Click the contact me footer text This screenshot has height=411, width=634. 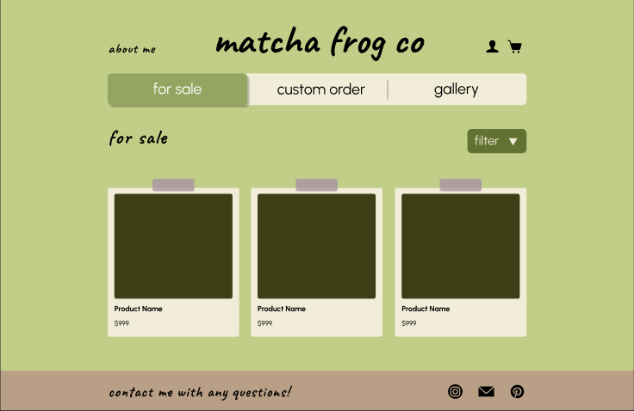[200, 393]
